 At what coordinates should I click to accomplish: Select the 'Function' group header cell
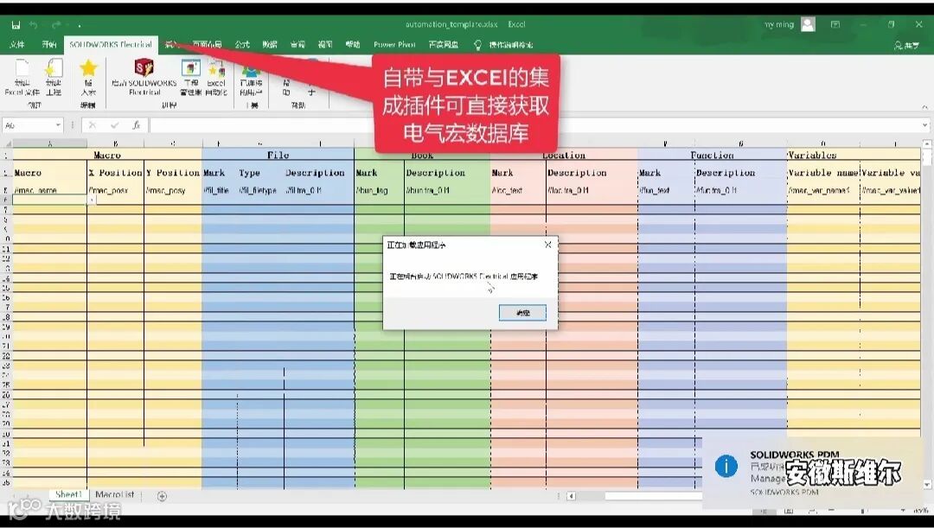click(x=713, y=155)
